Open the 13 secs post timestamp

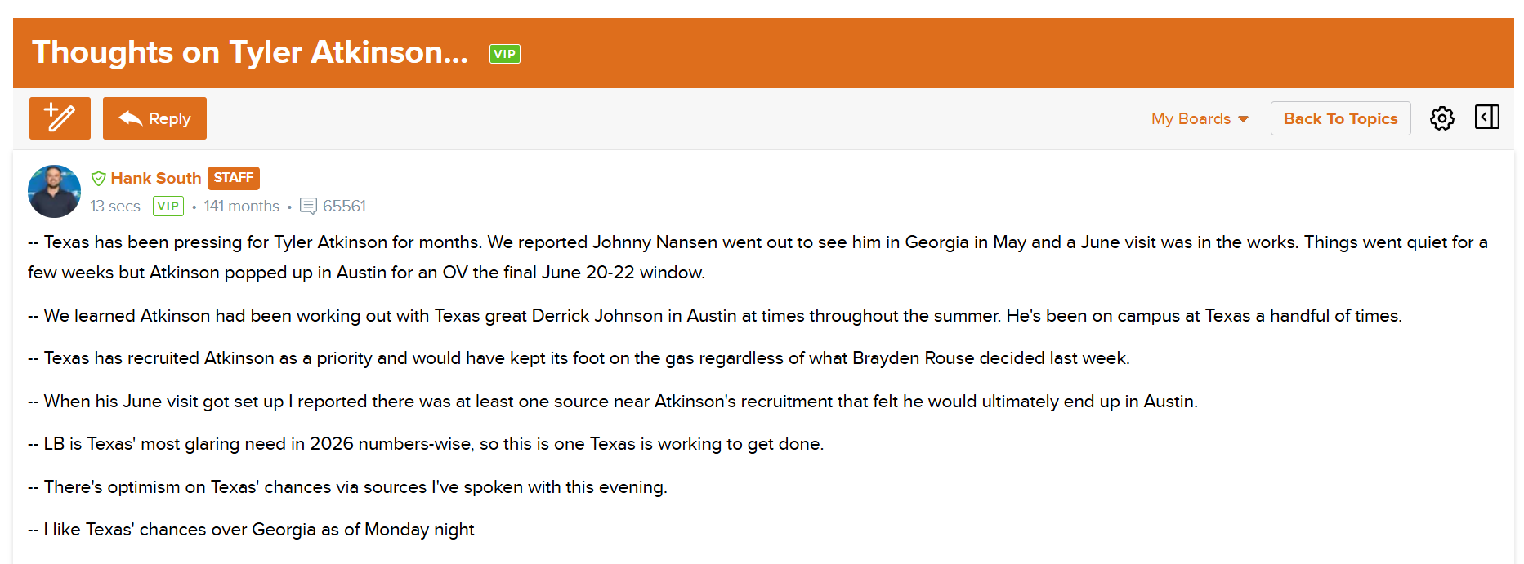115,206
